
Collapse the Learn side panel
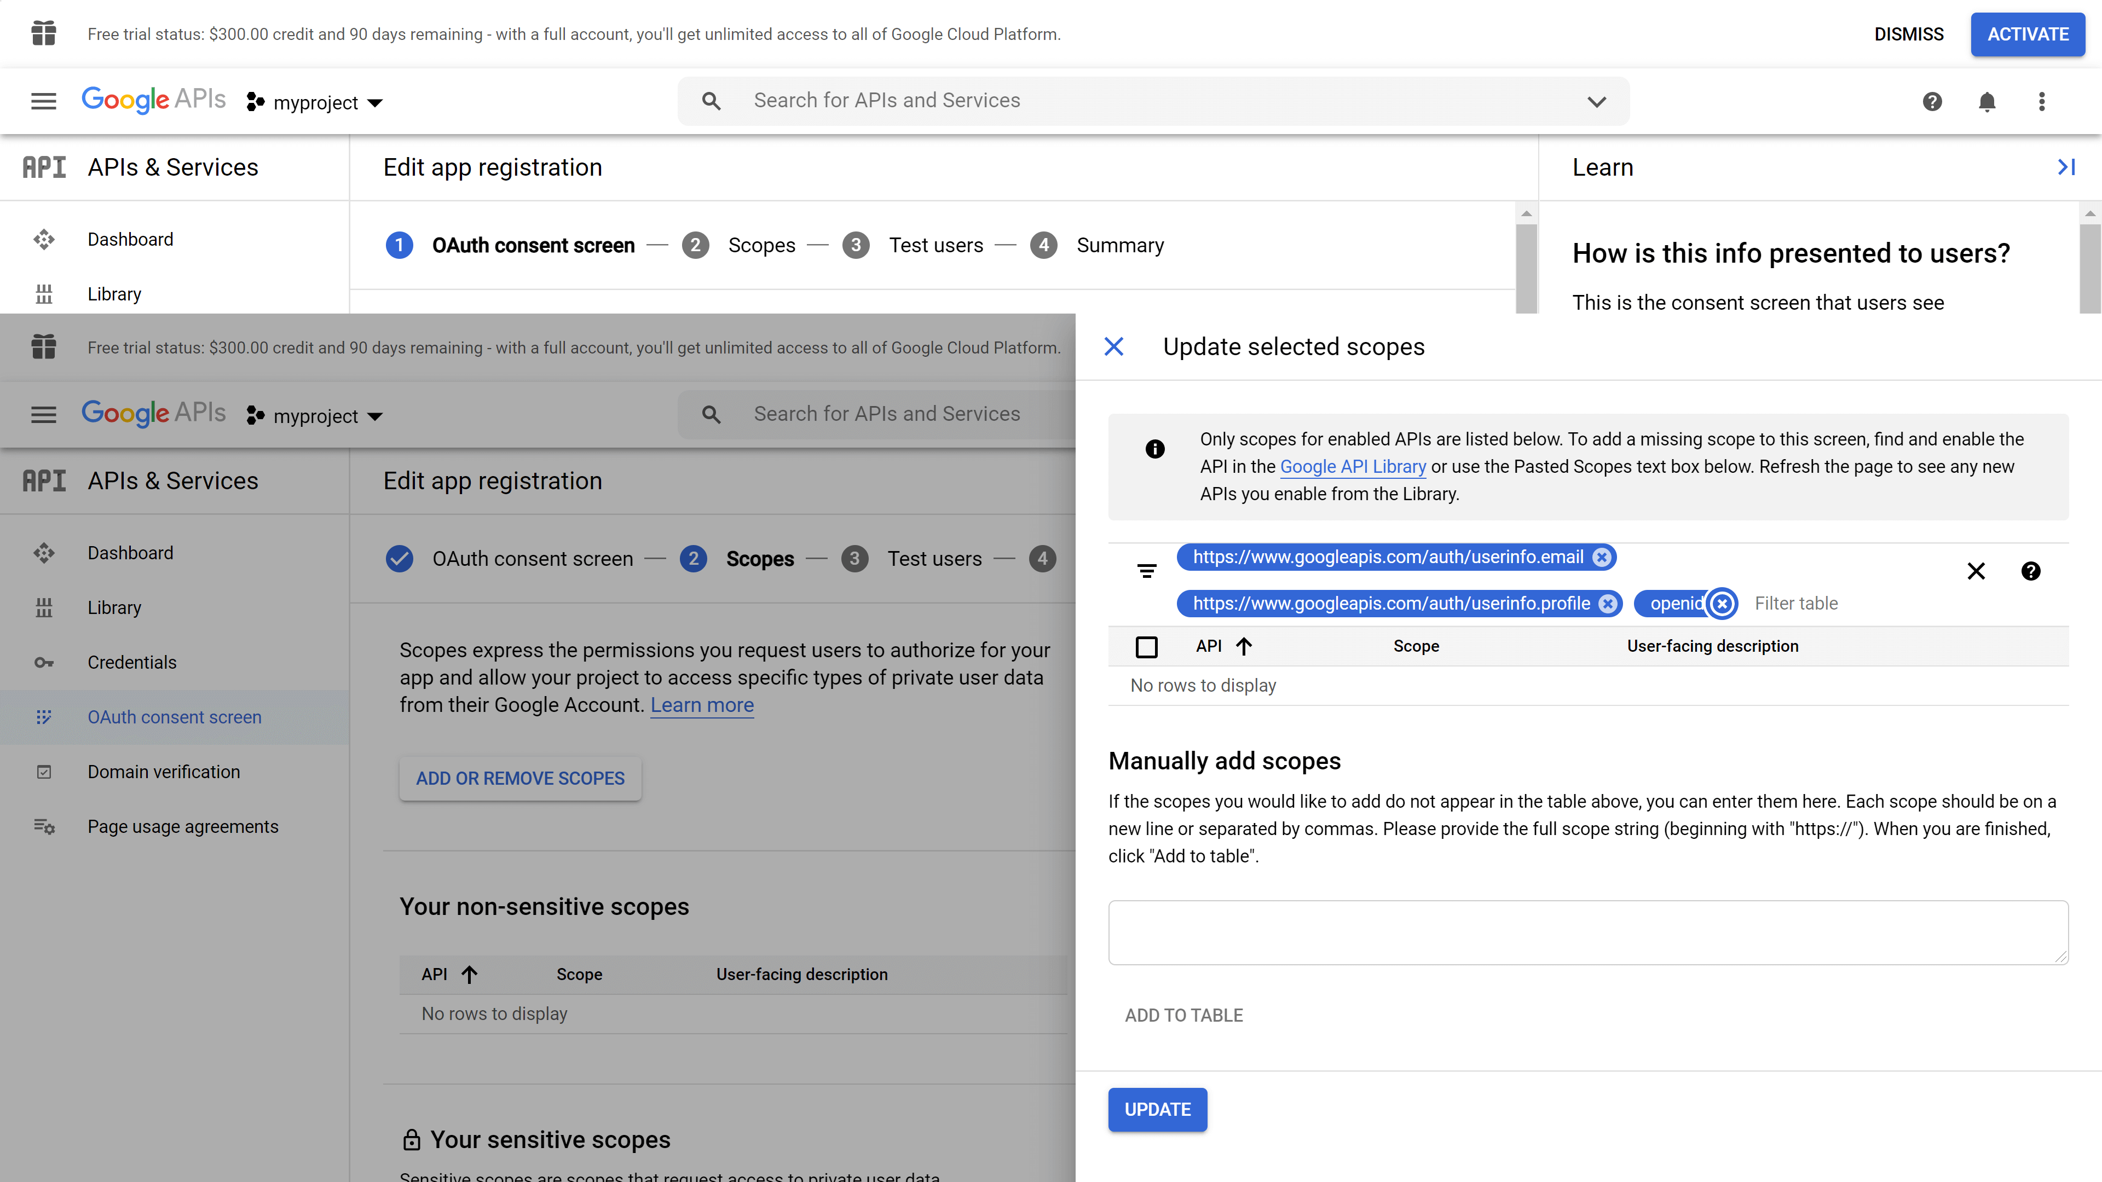coord(2065,167)
